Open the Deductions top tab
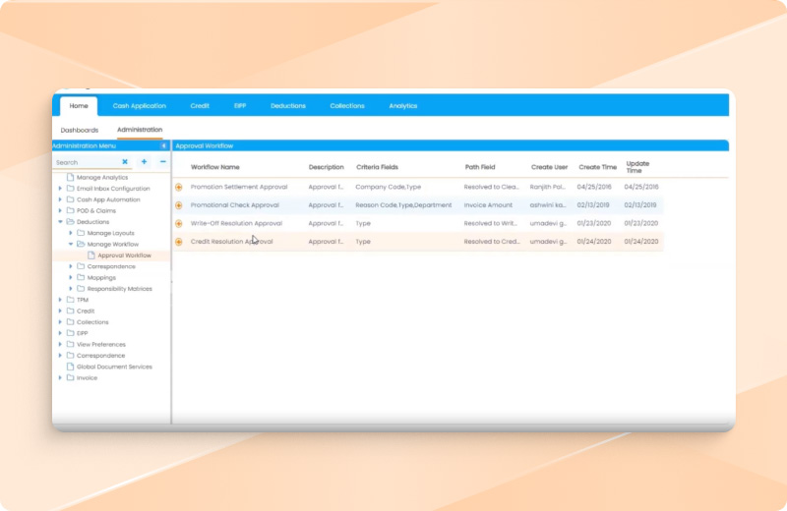 [x=288, y=106]
